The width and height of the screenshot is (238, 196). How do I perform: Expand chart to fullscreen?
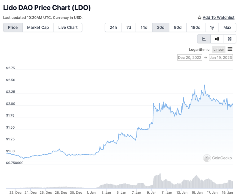pyautogui.click(x=230, y=39)
